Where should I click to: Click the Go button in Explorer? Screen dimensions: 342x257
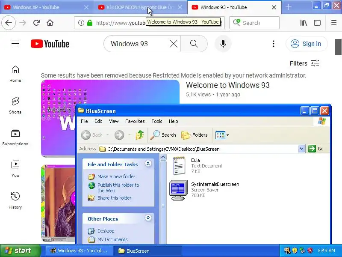316,149
